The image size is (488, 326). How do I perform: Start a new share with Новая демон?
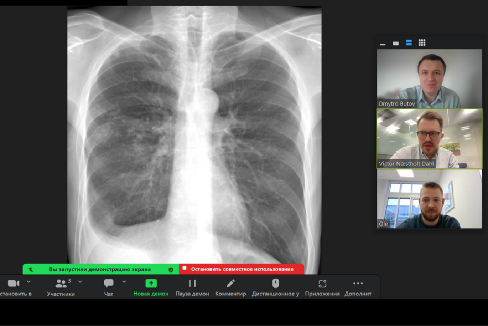tap(151, 287)
